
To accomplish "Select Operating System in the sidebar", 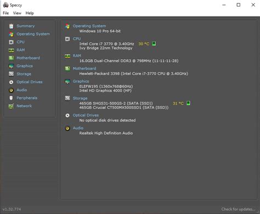I will coord(33,34).
